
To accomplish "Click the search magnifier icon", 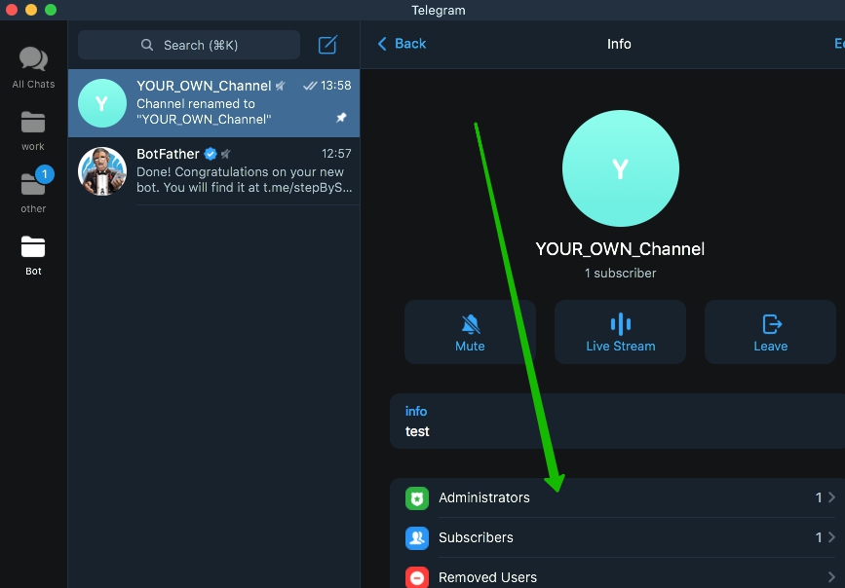I will coord(147,45).
